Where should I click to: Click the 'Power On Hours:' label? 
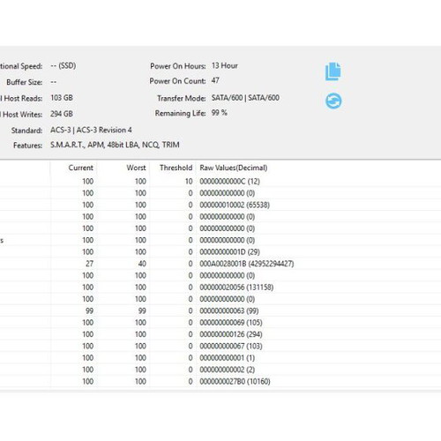(178, 66)
